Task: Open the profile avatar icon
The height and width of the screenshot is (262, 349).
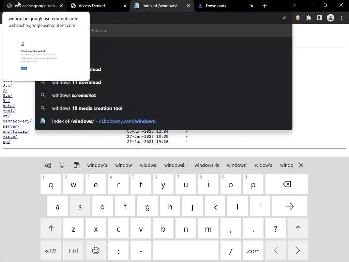Action: 331,18
